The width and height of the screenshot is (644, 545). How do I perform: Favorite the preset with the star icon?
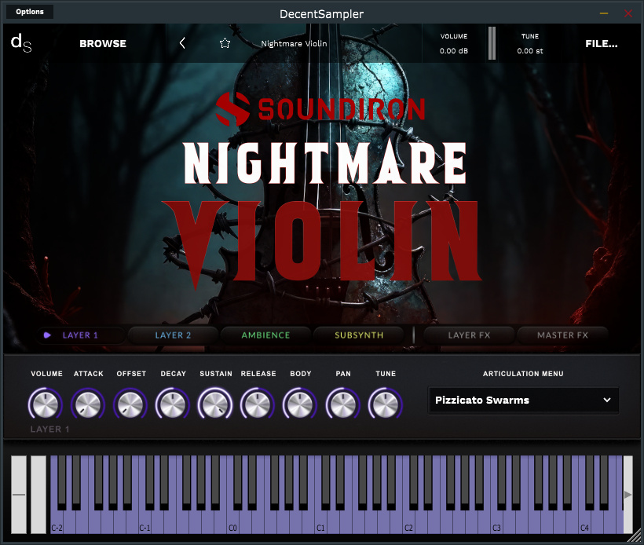click(x=225, y=43)
